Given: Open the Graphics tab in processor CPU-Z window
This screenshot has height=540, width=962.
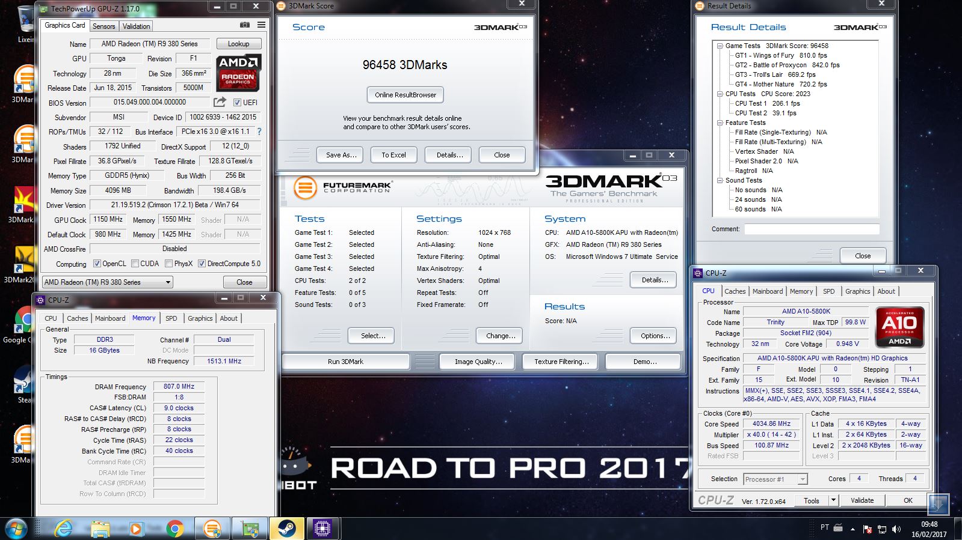Looking at the screenshot, I should pos(857,291).
